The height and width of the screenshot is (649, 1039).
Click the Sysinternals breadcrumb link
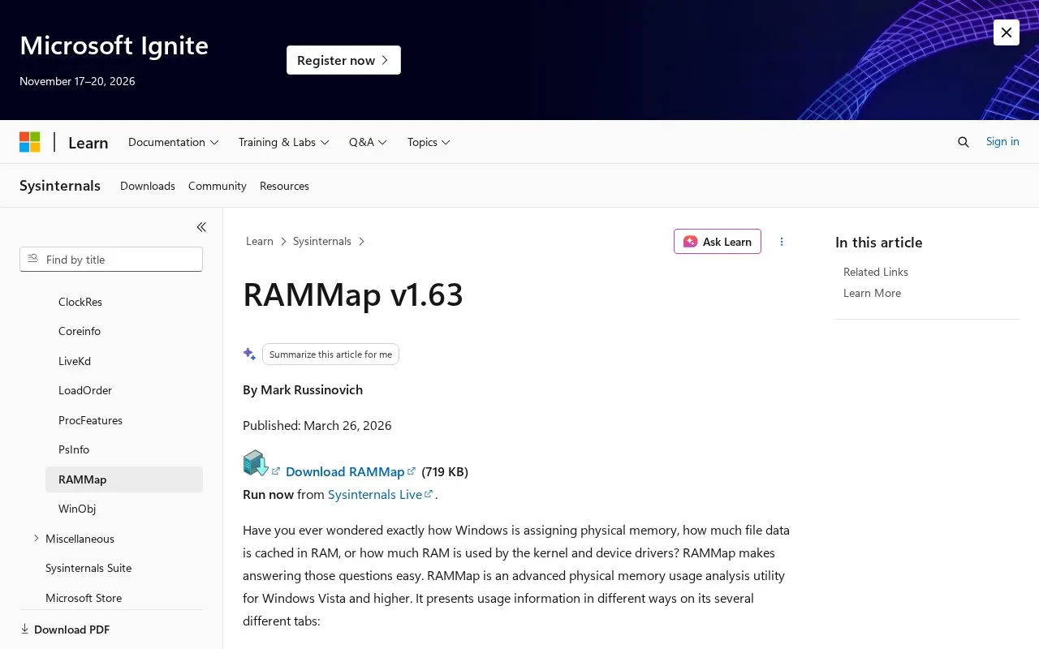[x=322, y=241]
